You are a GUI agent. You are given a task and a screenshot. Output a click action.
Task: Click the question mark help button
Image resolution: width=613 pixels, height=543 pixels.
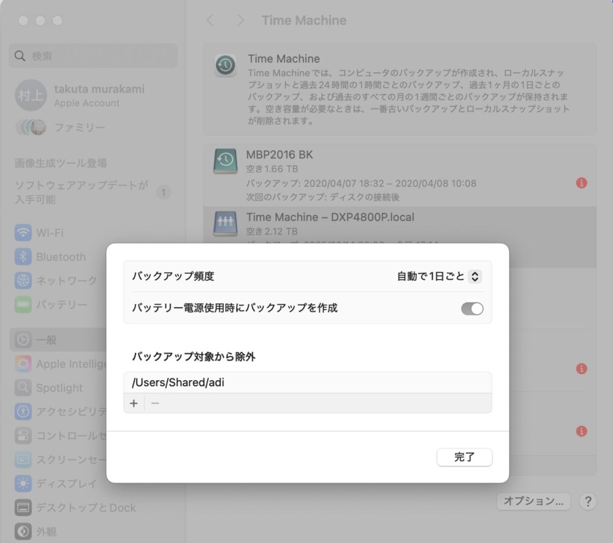pyautogui.click(x=587, y=501)
